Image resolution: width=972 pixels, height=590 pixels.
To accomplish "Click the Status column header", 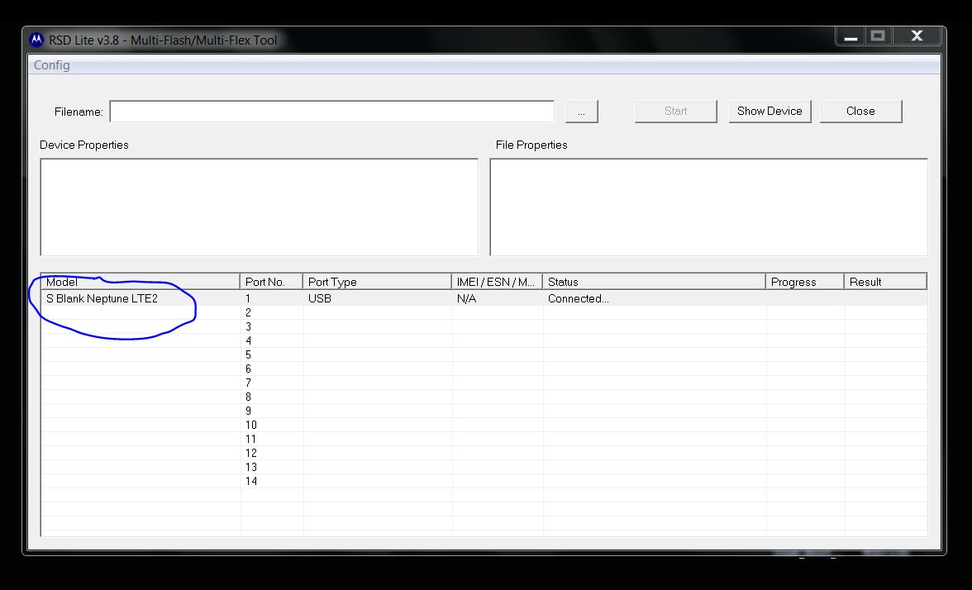I will tap(654, 281).
